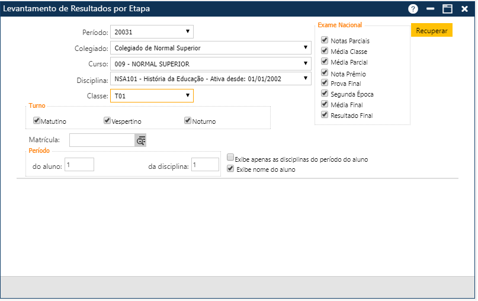478x301 pixels.
Task: Uncheck Exibe nome do aluno
Action: (x=230, y=169)
